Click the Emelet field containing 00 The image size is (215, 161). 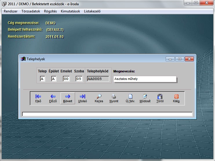tap(66, 79)
